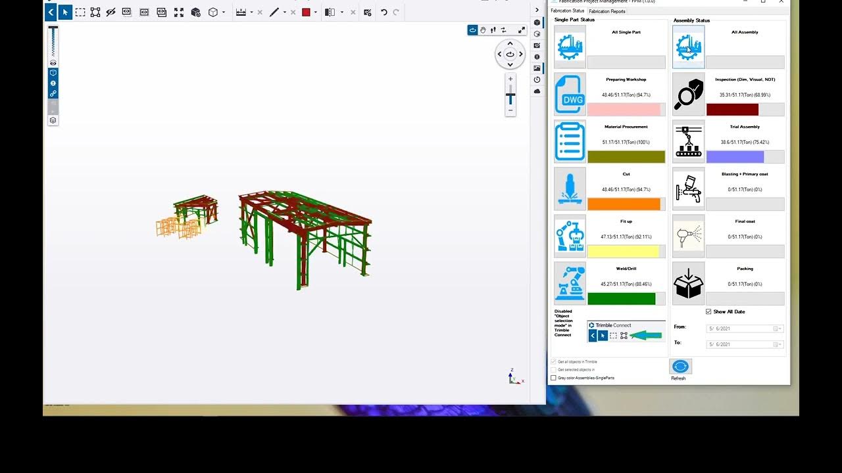Click the Preparing Workshop DWG icon
Screen dimensions: 842x473
point(570,95)
